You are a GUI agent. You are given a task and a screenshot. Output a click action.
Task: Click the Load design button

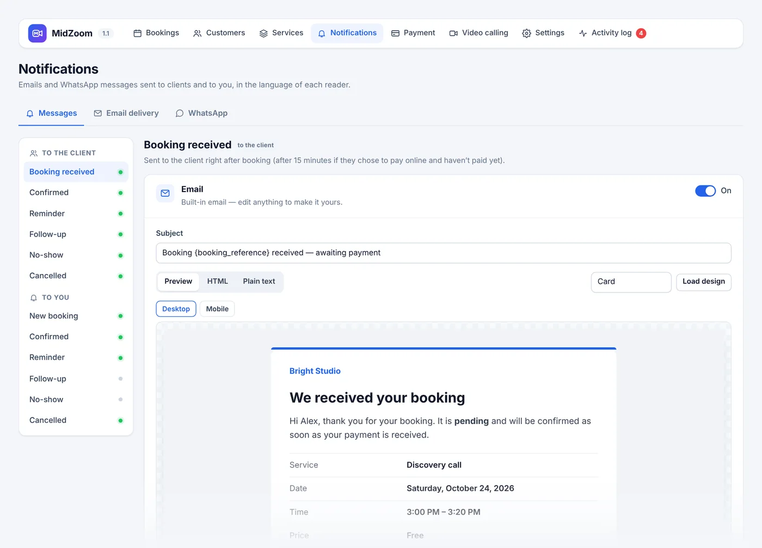pyautogui.click(x=703, y=282)
